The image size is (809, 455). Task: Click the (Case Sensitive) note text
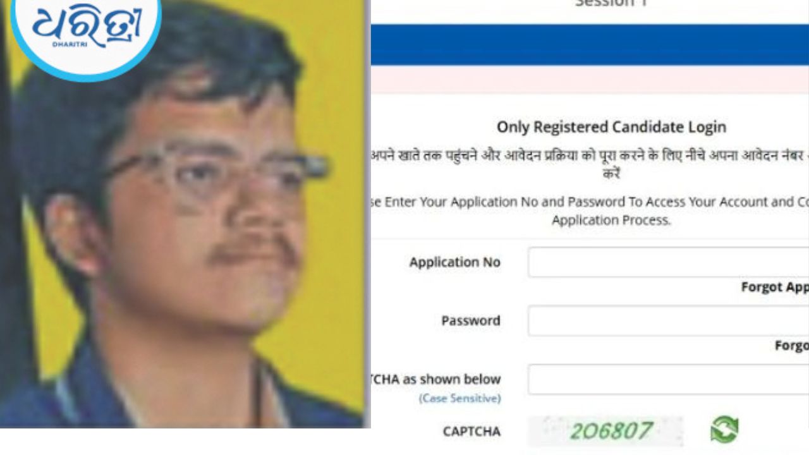[x=459, y=399]
